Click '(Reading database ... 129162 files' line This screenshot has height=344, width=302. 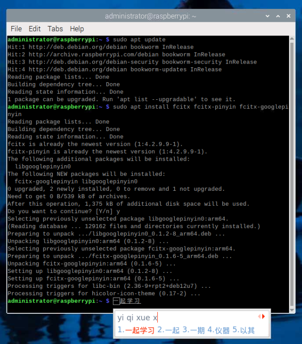tap(134, 226)
